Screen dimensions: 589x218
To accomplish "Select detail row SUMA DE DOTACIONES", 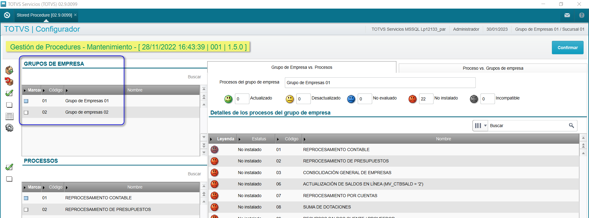I will pyautogui.click(x=393, y=207).
